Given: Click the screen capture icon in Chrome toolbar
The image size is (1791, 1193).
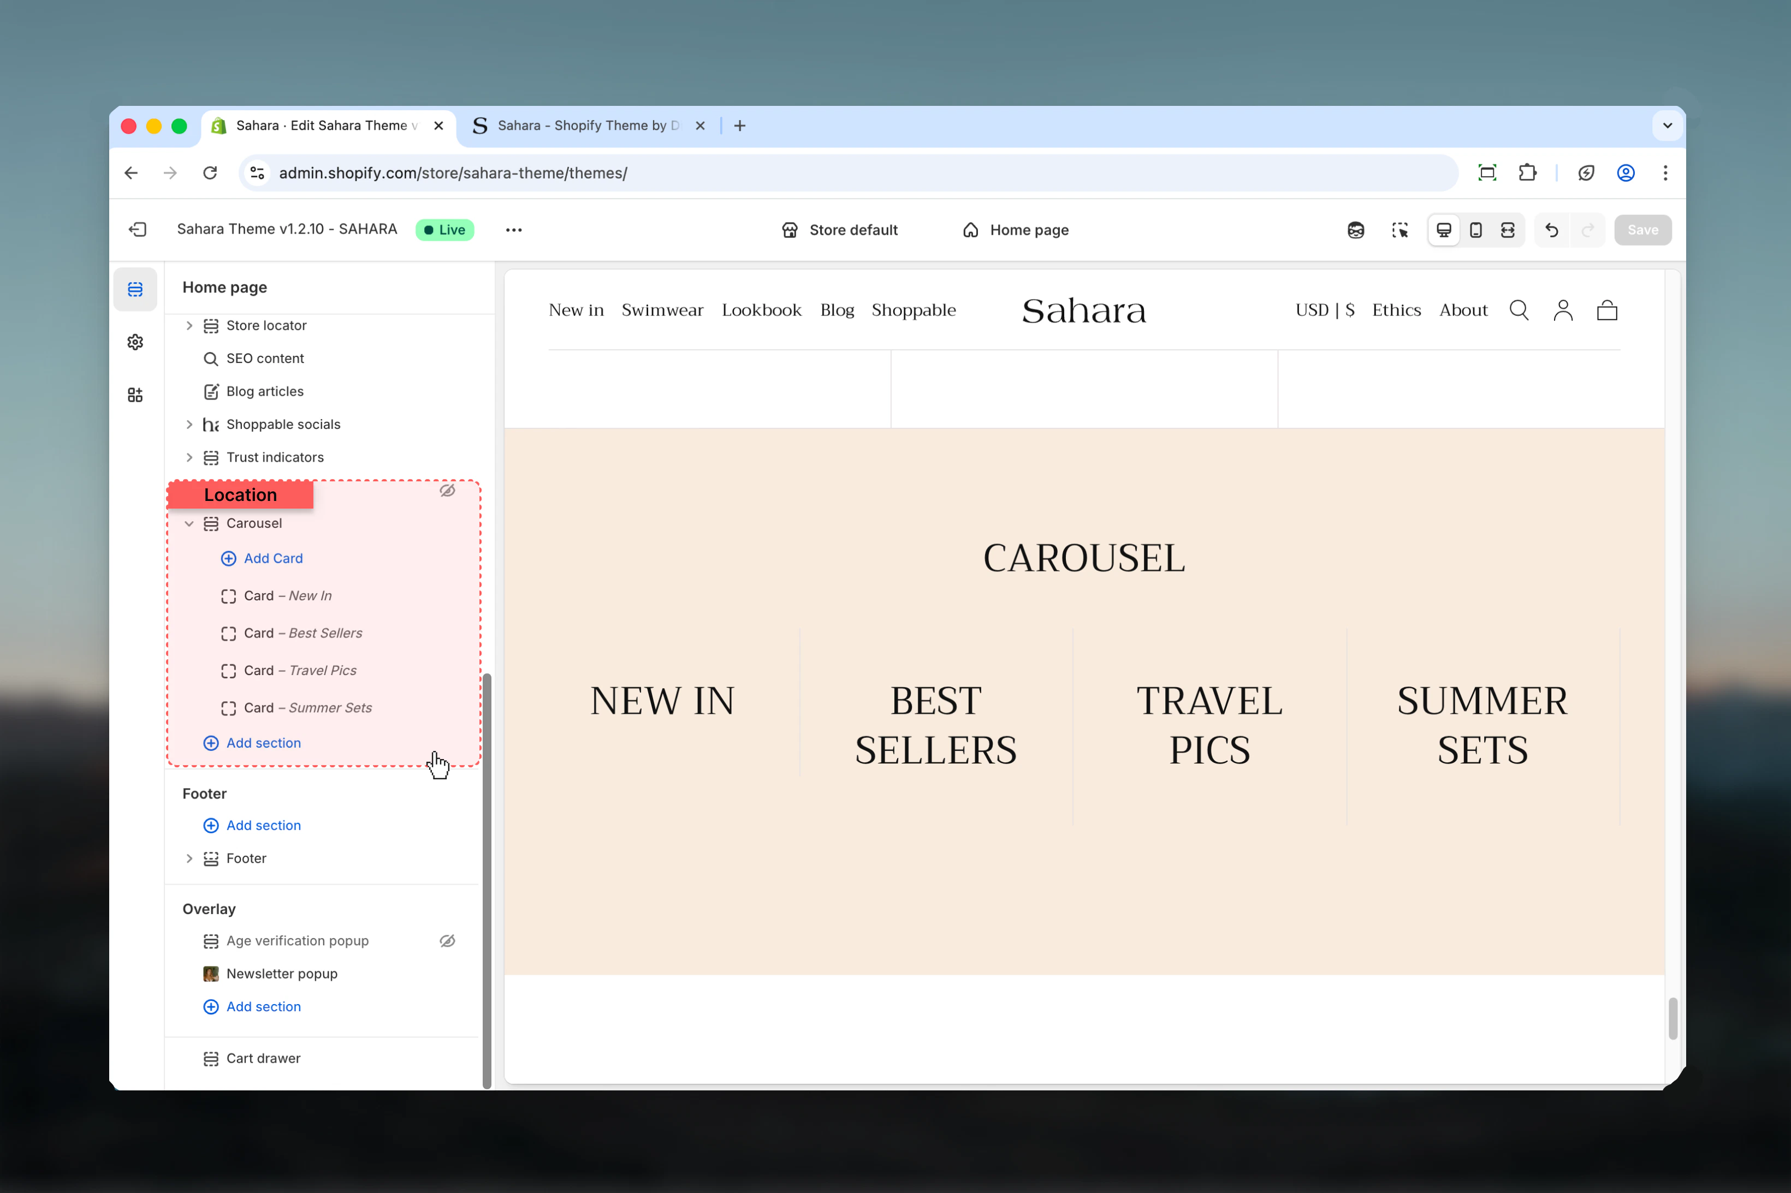Looking at the screenshot, I should pos(1487,172).
